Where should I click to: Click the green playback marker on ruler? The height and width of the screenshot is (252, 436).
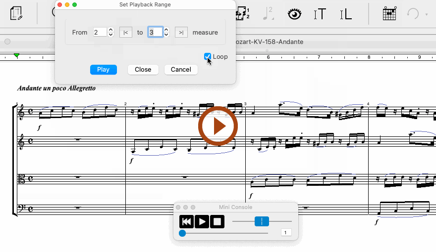click(17, 55)
